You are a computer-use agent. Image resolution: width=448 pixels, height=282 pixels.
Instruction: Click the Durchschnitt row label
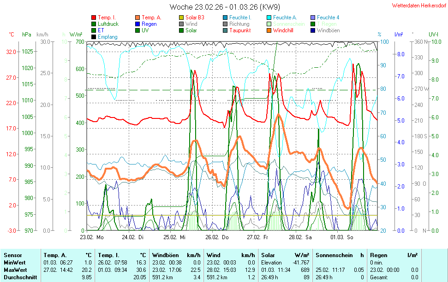(19, 277)
